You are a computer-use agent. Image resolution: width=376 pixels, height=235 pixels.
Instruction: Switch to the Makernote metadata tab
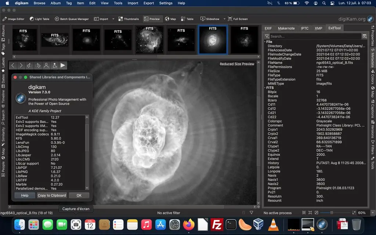286,28
